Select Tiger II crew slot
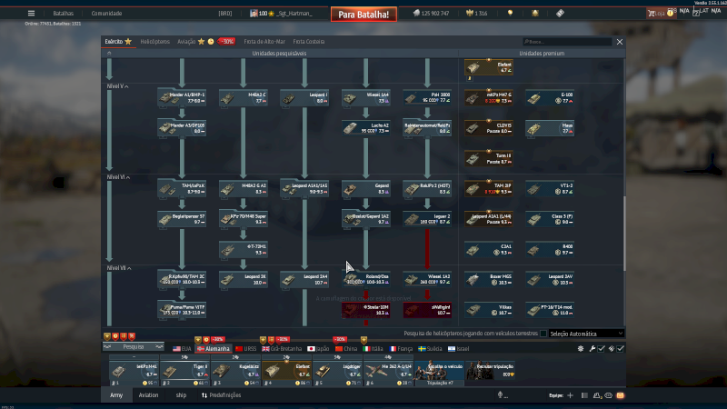727x409 pixels. tap(185, 373)
